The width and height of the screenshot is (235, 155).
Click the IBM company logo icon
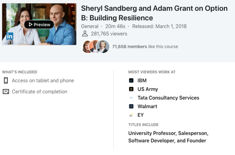tap(131, 81)
